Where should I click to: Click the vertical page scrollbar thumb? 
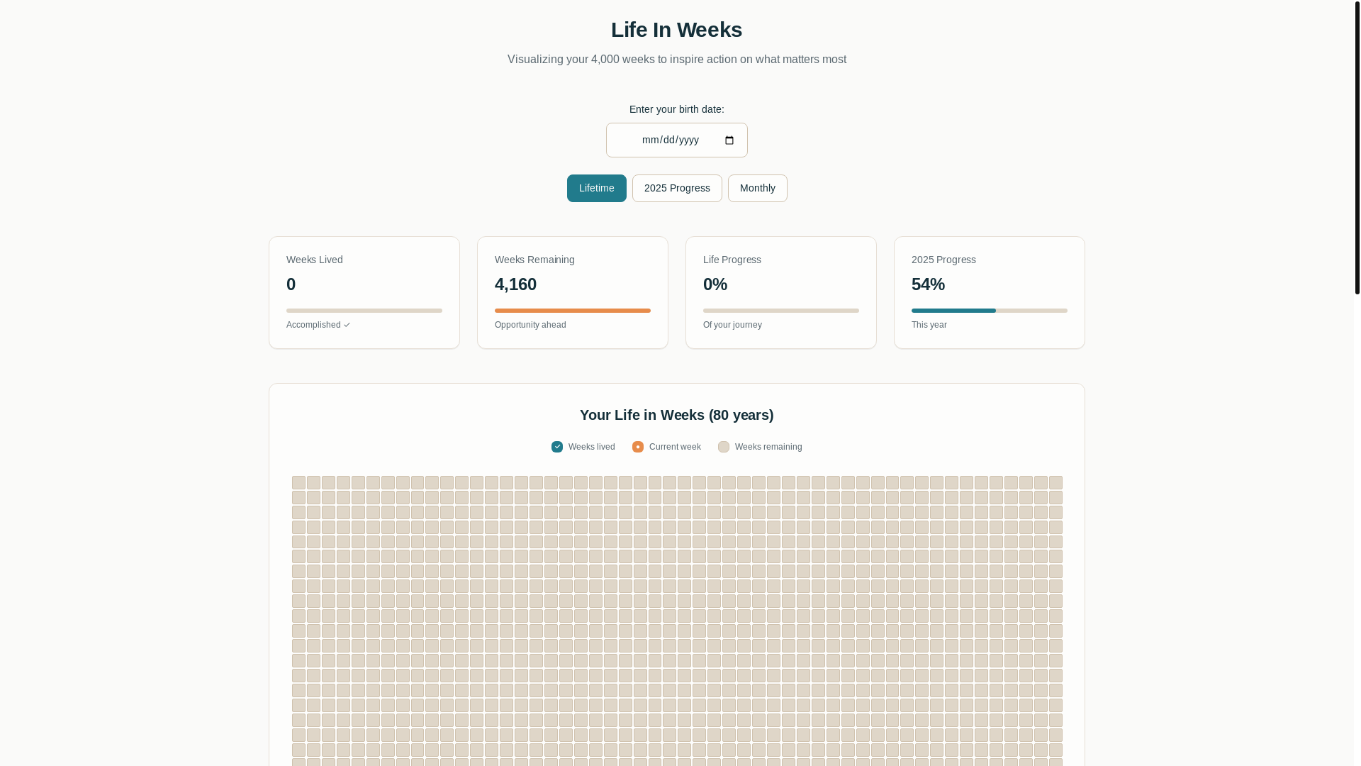(x=1357, y=147)
